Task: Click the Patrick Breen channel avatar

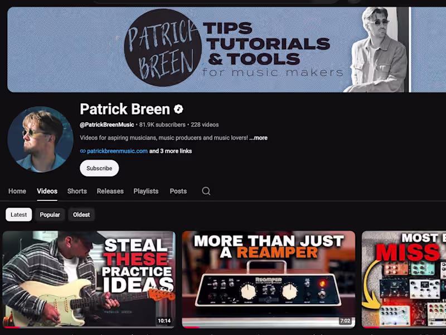Action: coord(40,139)
